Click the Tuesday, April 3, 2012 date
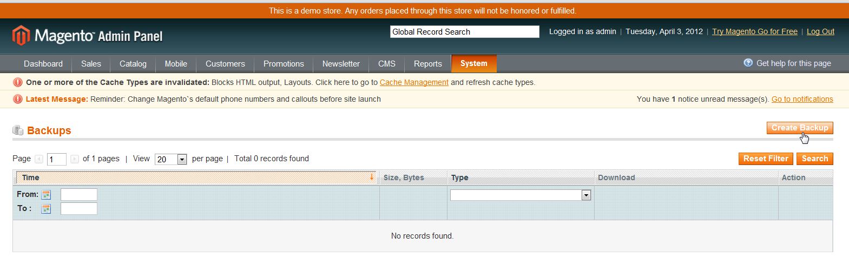 [x=664, y=31]
